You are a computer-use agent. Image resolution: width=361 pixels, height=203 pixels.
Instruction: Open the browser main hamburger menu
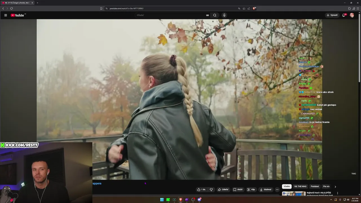(x=358, y=8)
